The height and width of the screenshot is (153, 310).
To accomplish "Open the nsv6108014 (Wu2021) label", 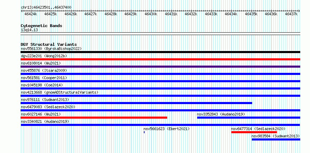I will pos(41,63).
